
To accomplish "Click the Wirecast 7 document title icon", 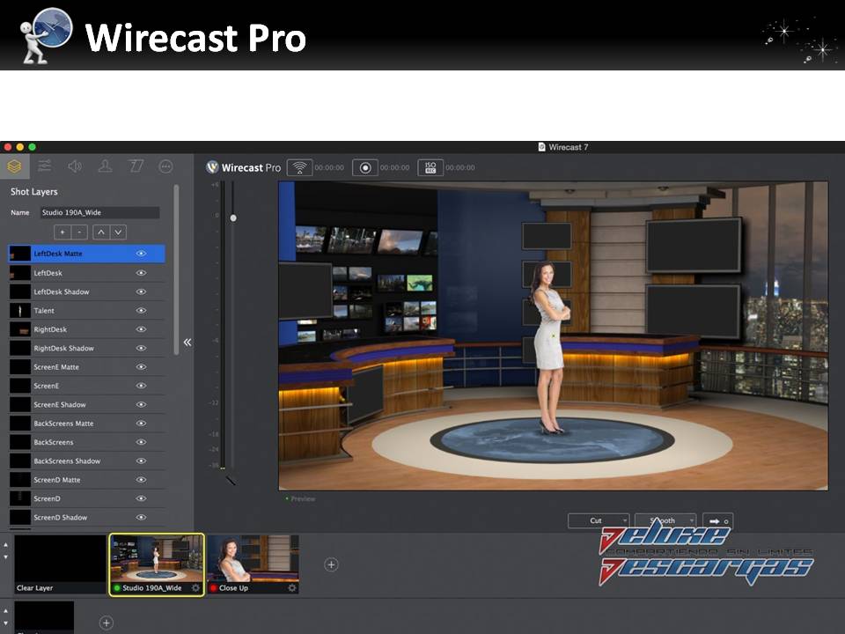I will (541, 147).
